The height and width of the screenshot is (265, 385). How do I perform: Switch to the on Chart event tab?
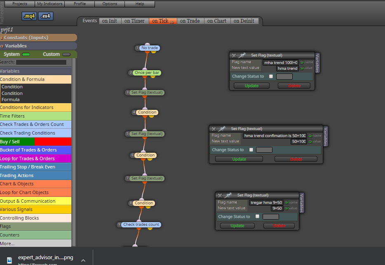coord(217,21)
